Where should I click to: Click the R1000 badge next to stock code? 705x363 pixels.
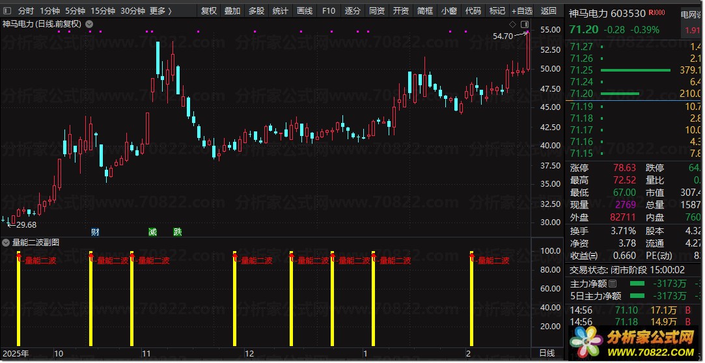tap(656, 12)
